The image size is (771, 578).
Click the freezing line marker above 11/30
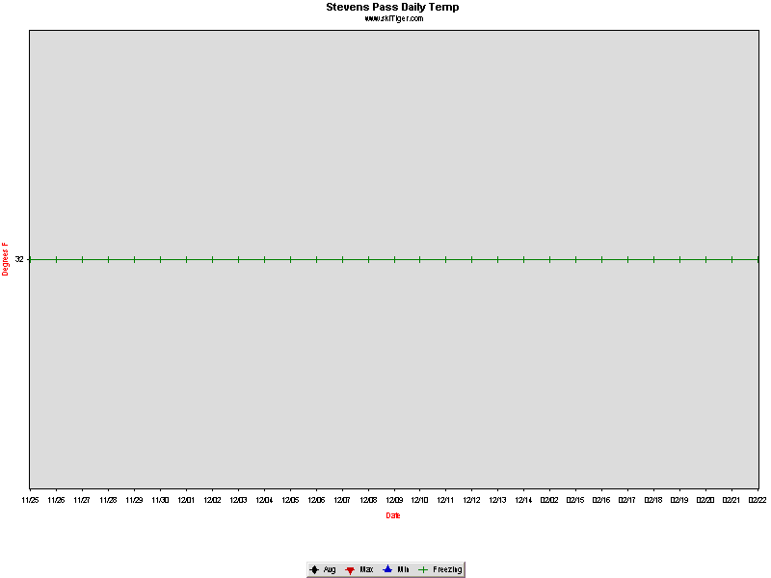[160, 259]
